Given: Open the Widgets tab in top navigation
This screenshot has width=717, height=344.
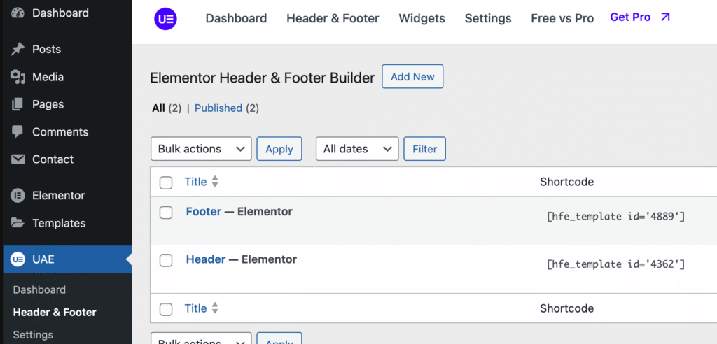Looking at the screenshot, I should click(422, 19).
